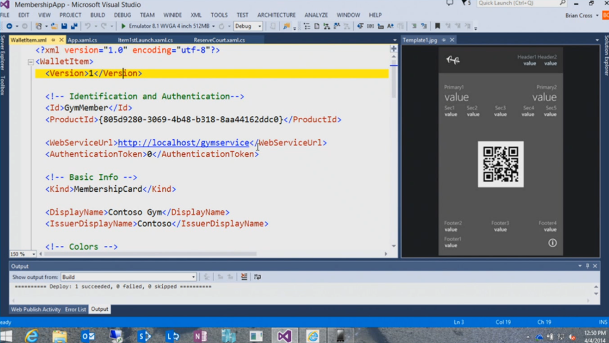Switch to the App.xaml.cs tab
609x343 pixels.
pos(82,40)
